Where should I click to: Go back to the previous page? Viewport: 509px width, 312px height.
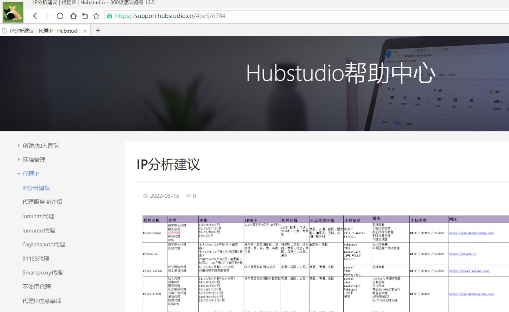[35, 16]
